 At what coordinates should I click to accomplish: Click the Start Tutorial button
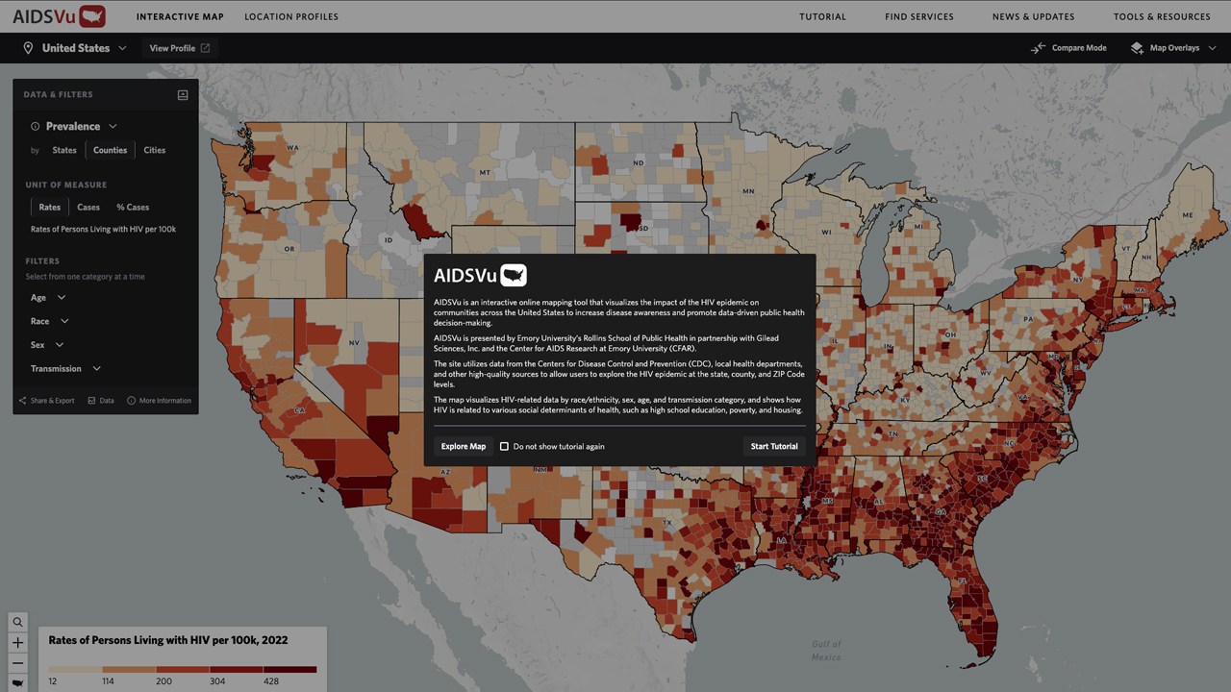(x=774, y=446)
